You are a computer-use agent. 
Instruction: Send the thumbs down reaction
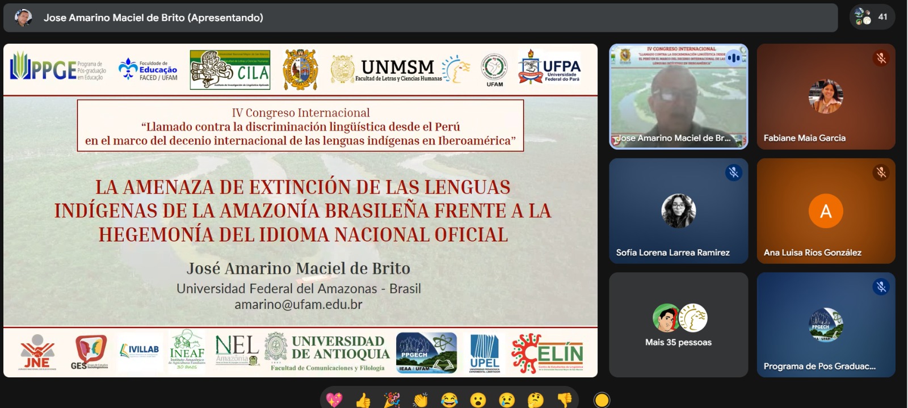point(564,400)
